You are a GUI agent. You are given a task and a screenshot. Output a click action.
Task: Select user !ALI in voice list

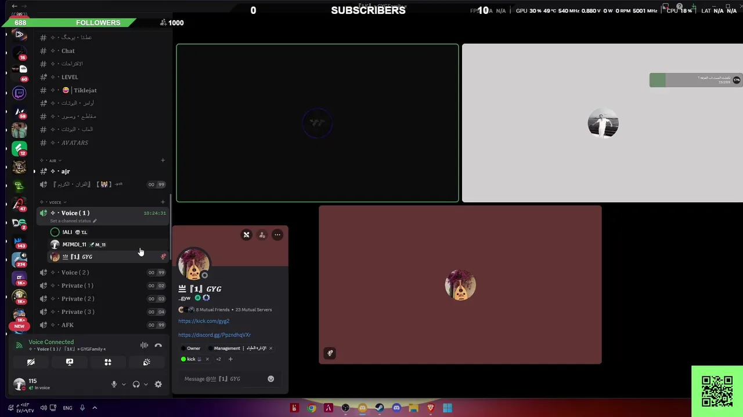tap(108, 232)
